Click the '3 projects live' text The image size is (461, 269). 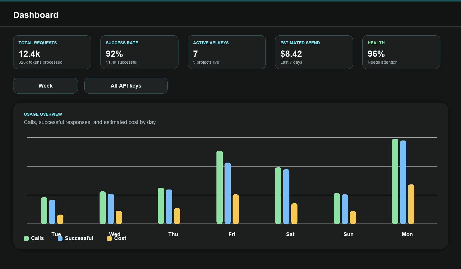206,62
